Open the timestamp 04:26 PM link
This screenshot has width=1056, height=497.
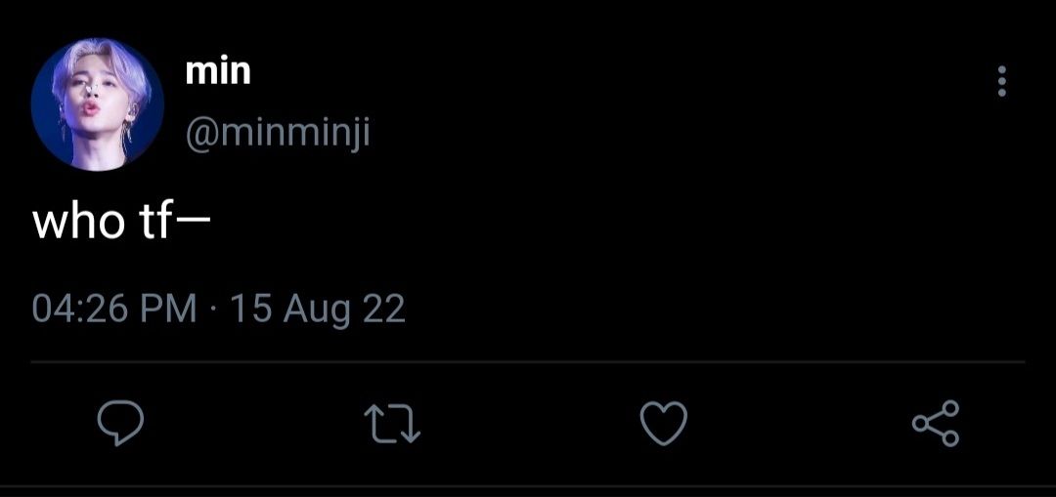(x=114, y=309)
